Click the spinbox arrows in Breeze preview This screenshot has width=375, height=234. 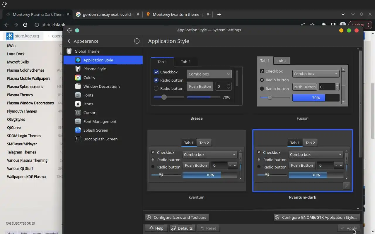tap(229, 86)
